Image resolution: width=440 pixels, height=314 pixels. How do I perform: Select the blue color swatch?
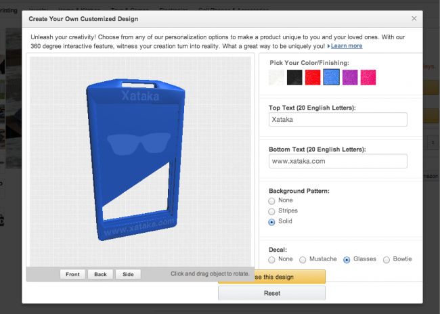pos(331,77)
